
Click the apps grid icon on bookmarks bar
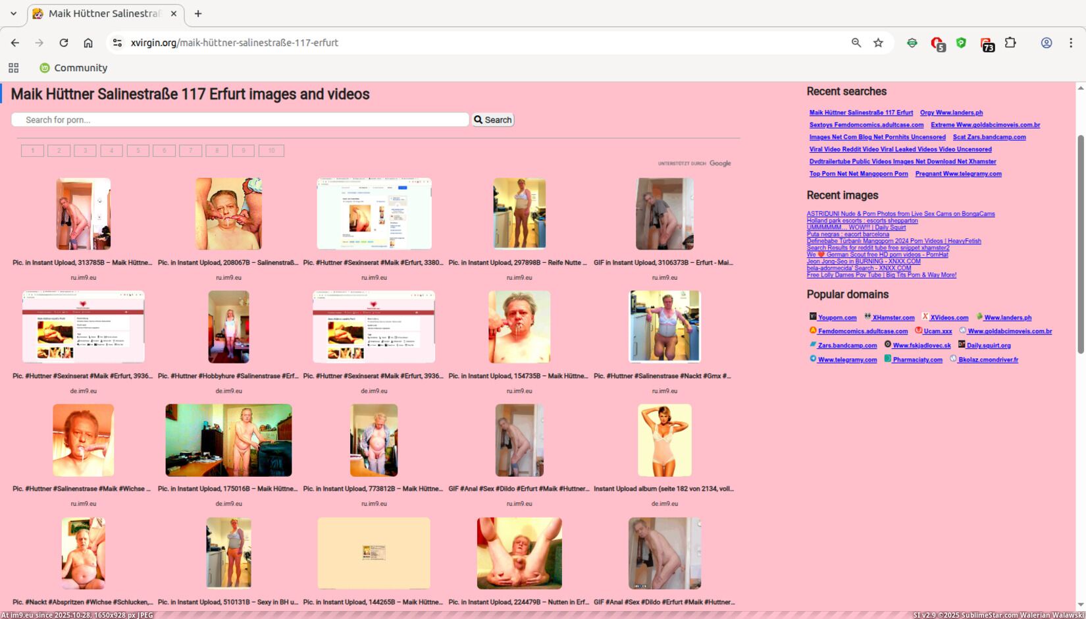(x=13, y=67)
